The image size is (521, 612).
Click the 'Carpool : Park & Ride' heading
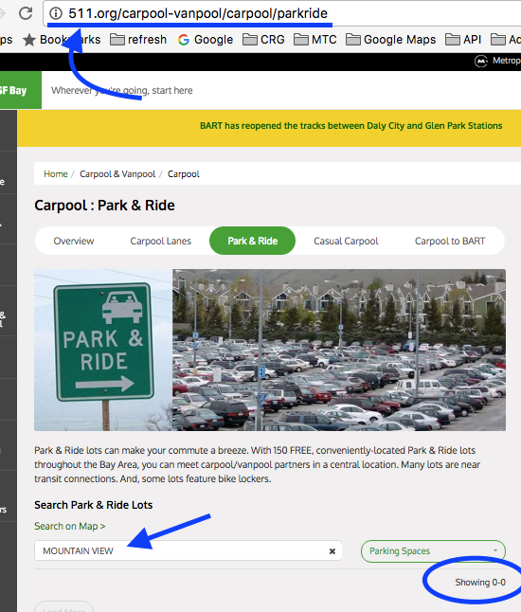[104, 206]
